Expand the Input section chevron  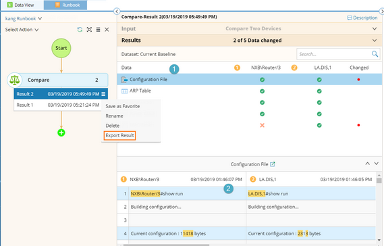click(375, 28)
